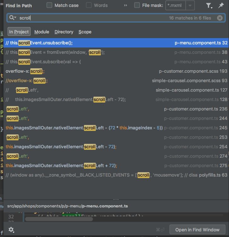Open the settings gear menu
Viewport: 229px width, 237px height.
(11, 230)
